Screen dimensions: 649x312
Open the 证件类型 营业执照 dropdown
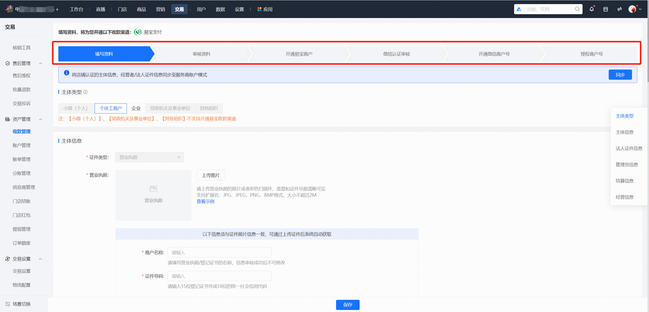click(x=150, y=157)
